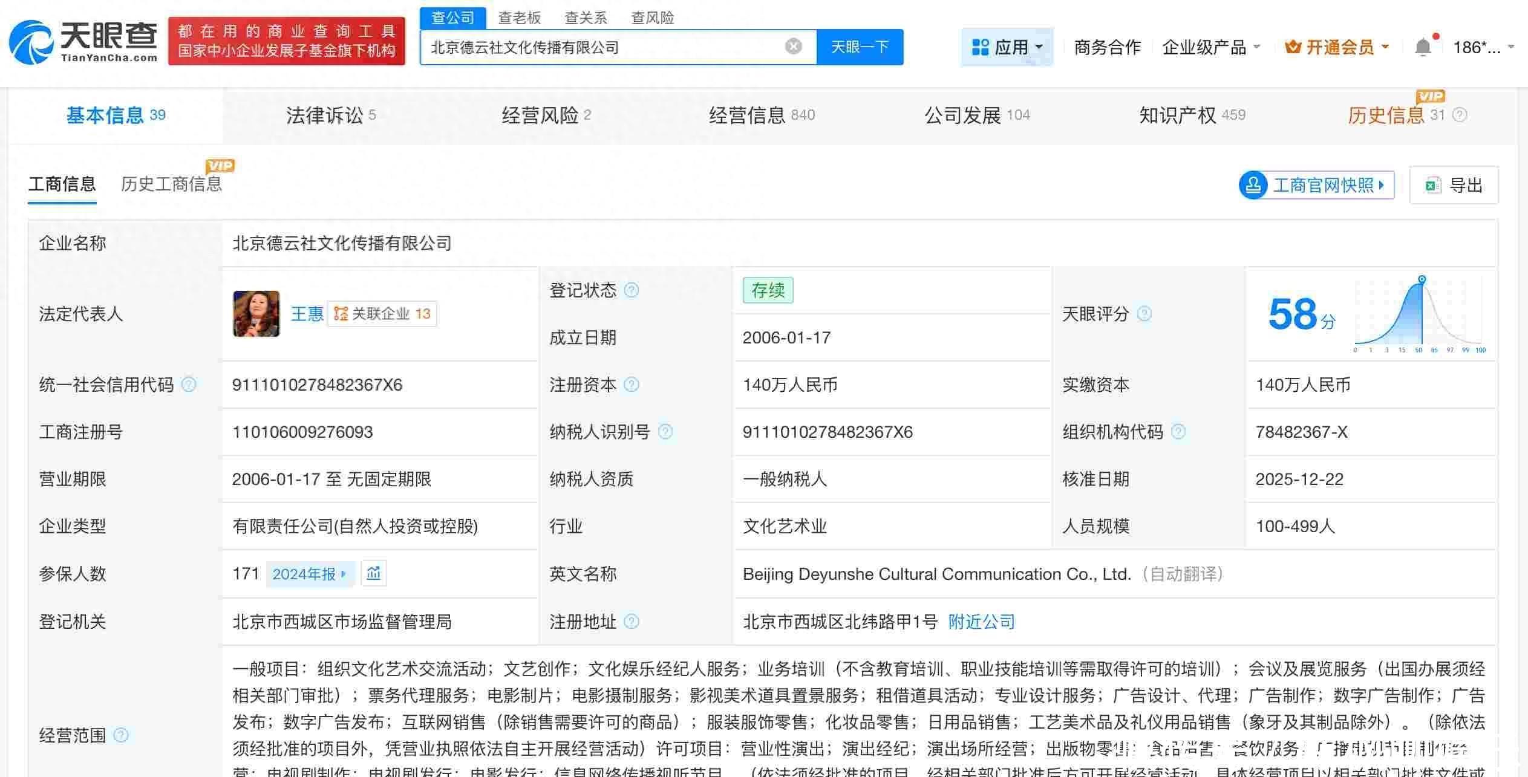Click help icon beside 统一社会信用代码
1528x777 pixels.
tap(189, 385)
